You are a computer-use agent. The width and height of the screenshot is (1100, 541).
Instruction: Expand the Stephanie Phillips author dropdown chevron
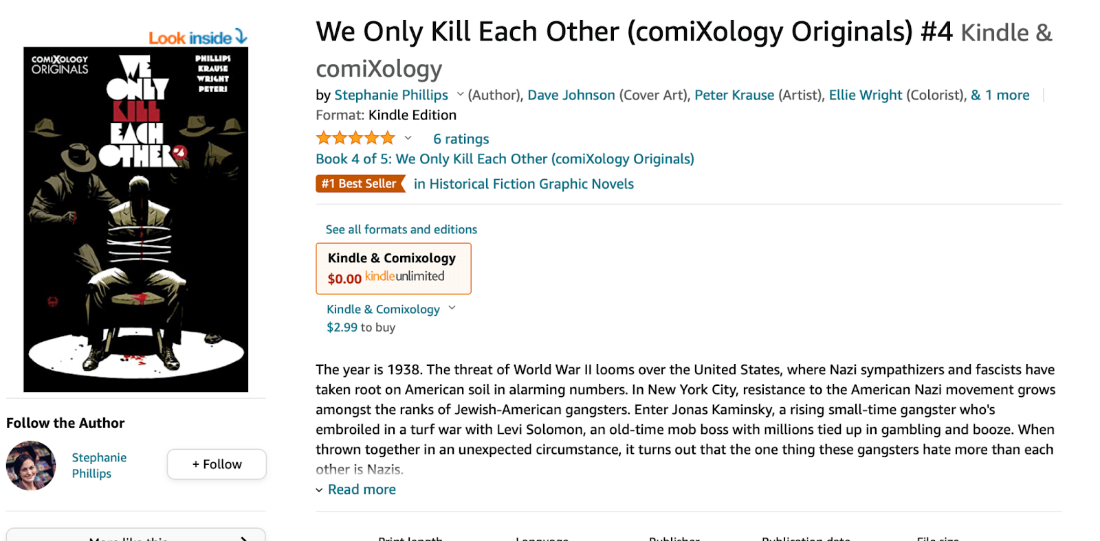click(460, 94)
